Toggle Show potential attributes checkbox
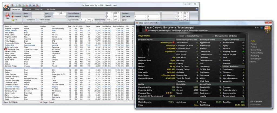The width and height of the screenshot is (277, 113). click(x=213, y=36)
